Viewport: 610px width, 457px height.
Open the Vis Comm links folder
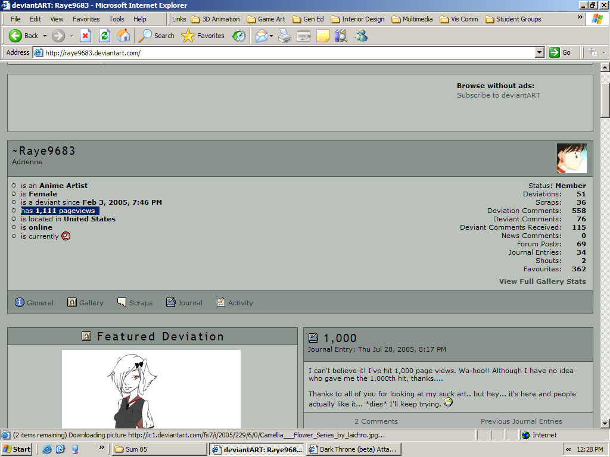click(459, 19)
